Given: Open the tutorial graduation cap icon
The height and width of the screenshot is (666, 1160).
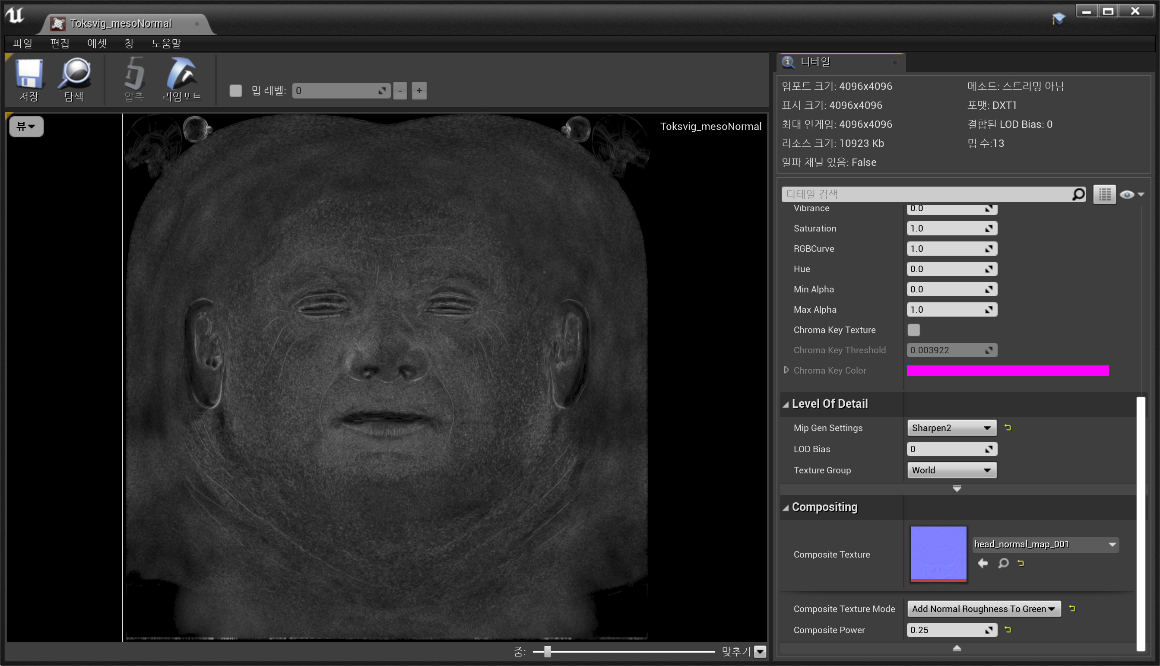Looking at the screenshot, I should pos(1059,18).
